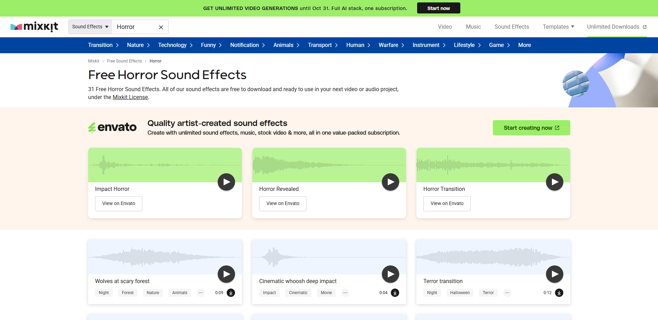The height and width of the screenshot is (320, 658).
Task: Download the Cinematic whoosh deep impact sound
Action: pos(395,293)
